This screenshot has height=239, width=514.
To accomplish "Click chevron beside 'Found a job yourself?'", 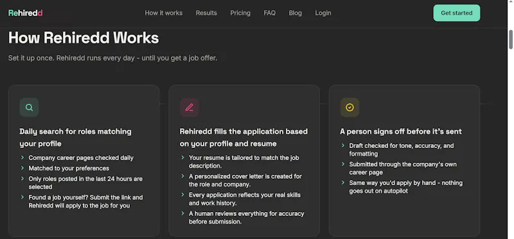I will (22, 197).
